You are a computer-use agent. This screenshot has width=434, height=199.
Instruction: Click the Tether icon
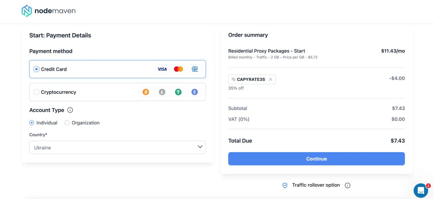(x=178, y=92)
